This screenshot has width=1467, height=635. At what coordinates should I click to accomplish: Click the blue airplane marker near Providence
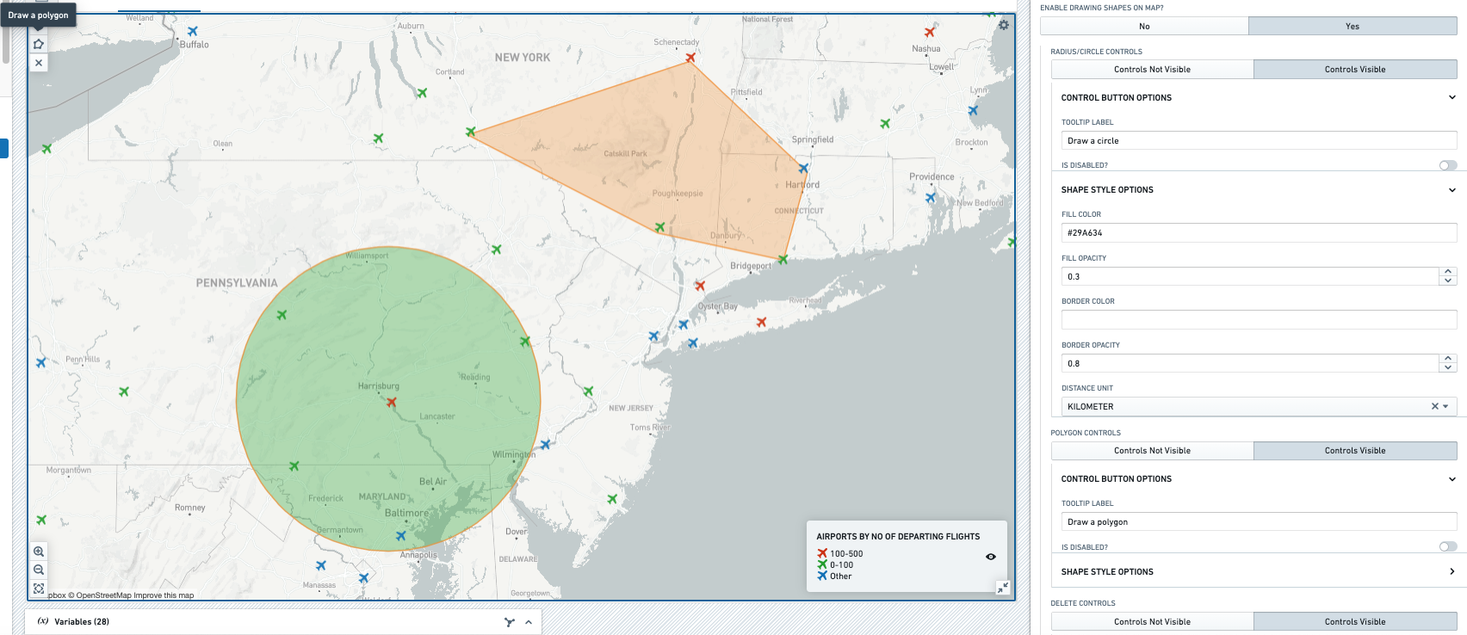point(930,198)
